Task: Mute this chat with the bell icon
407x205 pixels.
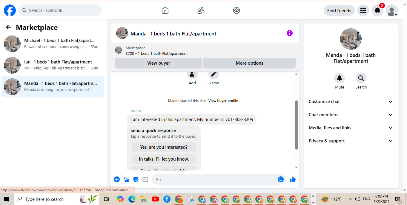Action: [x=340, y=78]
